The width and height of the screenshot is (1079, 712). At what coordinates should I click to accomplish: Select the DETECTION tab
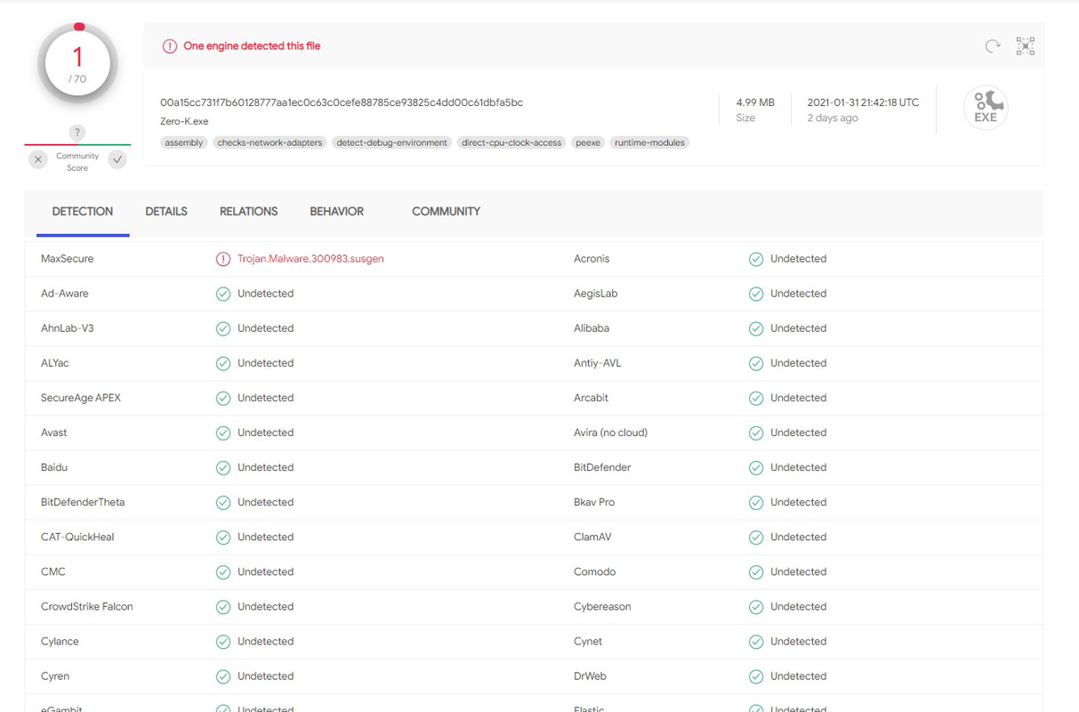[x=83, y=212]
